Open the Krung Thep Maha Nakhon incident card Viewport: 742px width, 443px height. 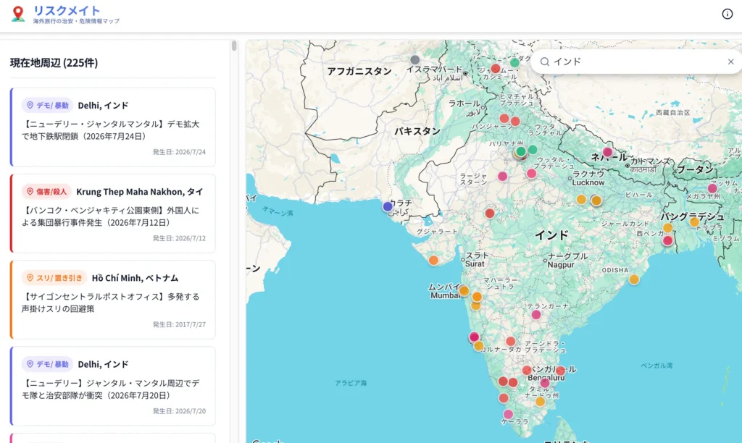(x=112, y=214)
